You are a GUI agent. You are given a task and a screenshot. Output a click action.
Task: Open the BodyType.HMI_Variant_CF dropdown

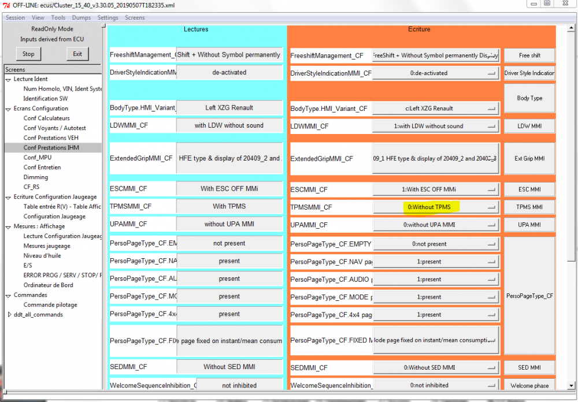(436, 109)
